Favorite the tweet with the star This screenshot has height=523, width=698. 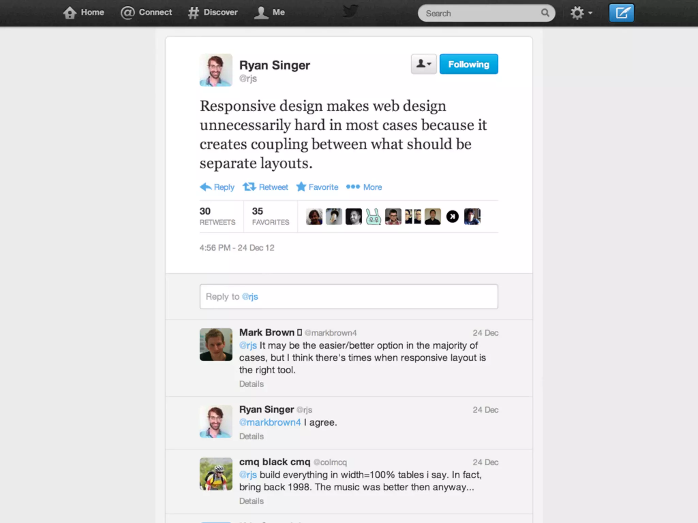[317, 187]
